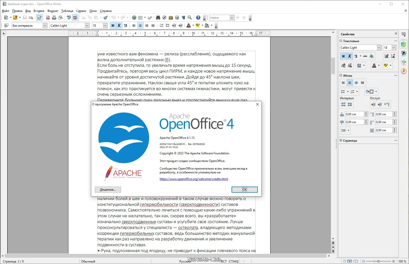Click the Русский language field in status bar

(x=185, y=261)
